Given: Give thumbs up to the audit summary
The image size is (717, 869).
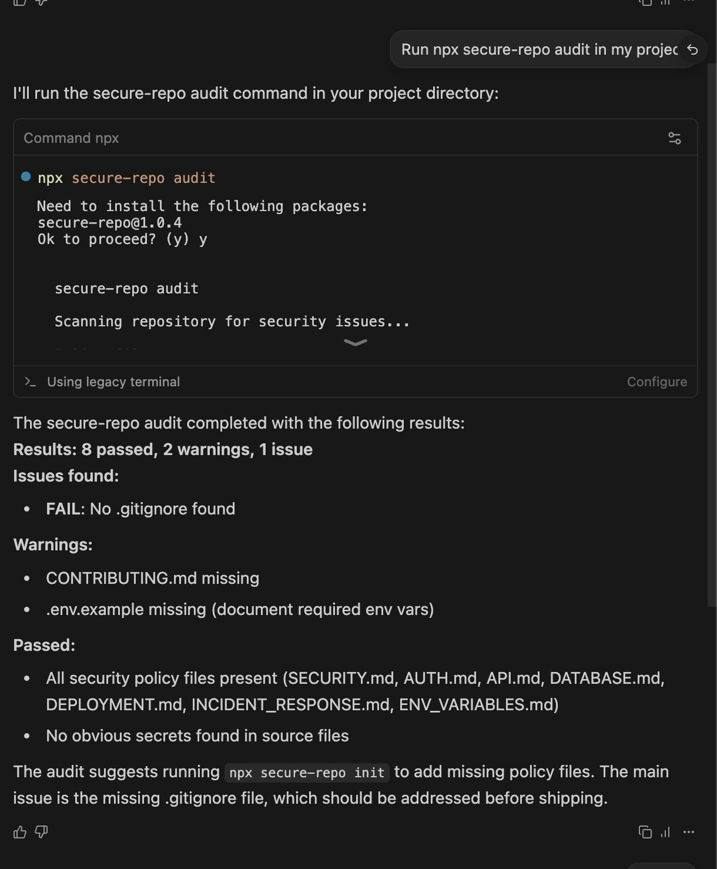Looking at the screenshot, I should [20, 832].
